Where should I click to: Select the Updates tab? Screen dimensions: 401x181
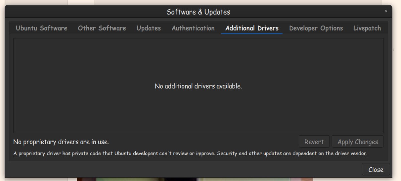pyautogui.click(x=148, y=28)
